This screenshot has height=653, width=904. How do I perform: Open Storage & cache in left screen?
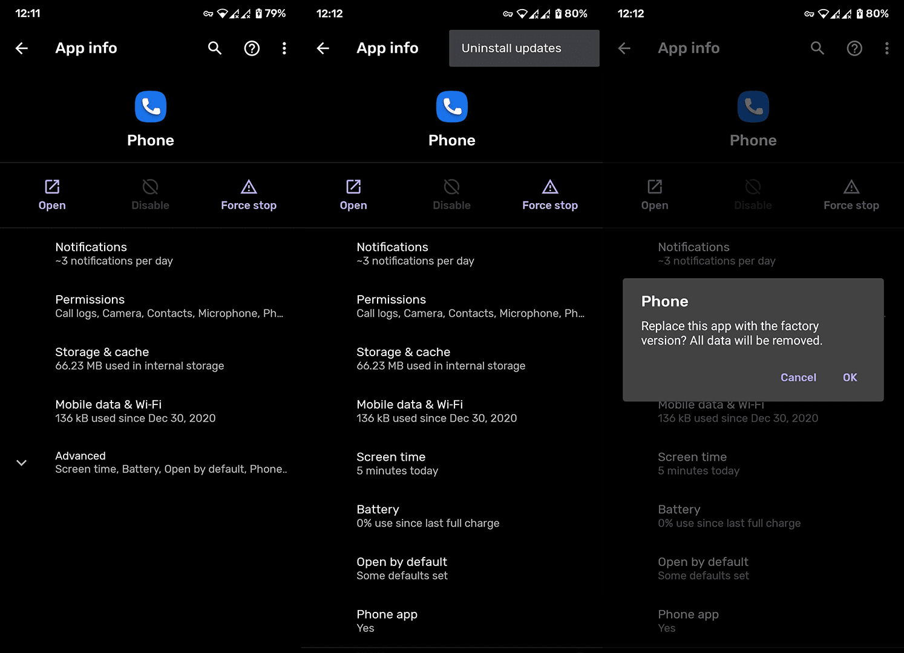tap(151, 359)
